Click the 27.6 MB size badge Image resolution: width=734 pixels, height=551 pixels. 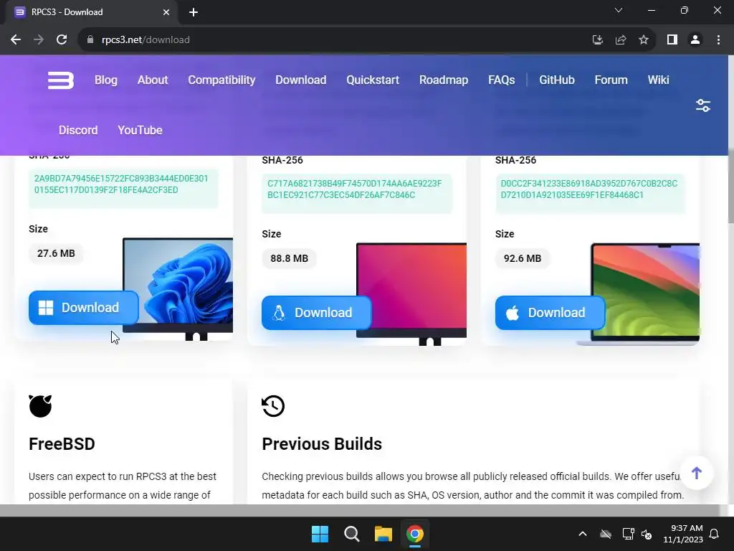[x=56, y=253]
